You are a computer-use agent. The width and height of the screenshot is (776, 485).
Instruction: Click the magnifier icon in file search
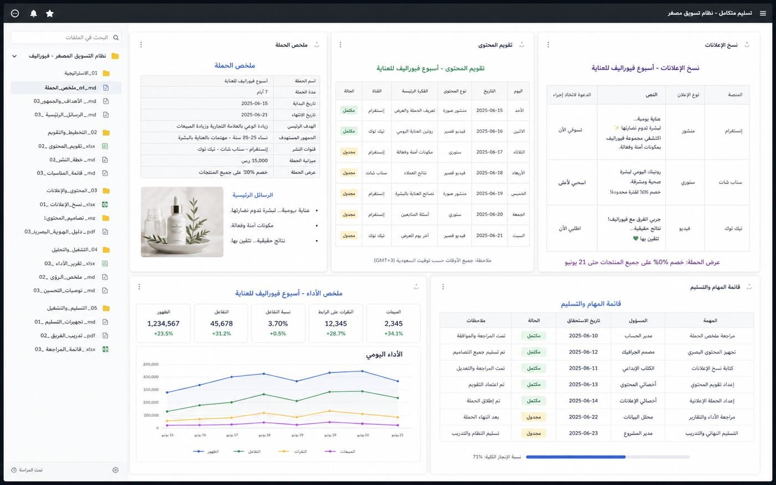click(116, 38)
